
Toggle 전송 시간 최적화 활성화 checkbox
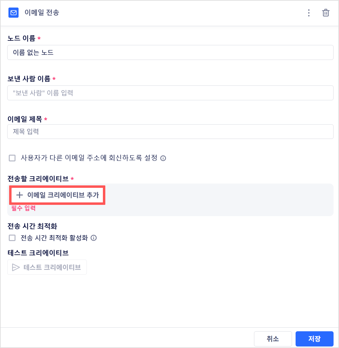(x=12, y=238)
